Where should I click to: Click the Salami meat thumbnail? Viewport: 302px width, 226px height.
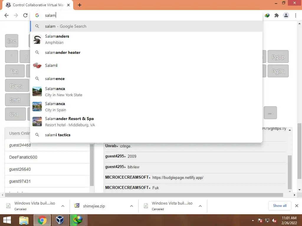tap(37, 66)
